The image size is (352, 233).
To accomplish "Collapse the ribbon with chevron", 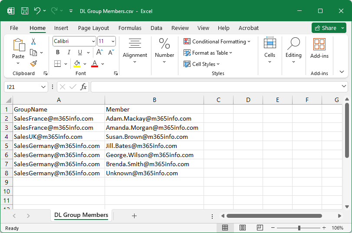I will (x=342, y=72).
